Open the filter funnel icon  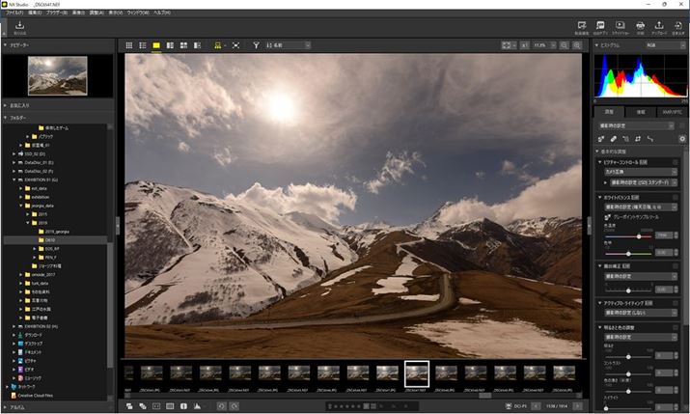(256, 45)
